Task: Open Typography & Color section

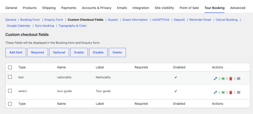Action: (73, 26)
